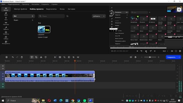Expand the Сохранить button dropdown arrow
Screen dimensions: 183x103
tap(179, 57)
